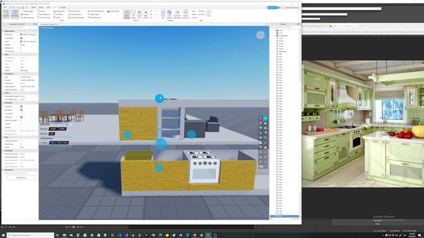Viewport: 424px width, 238px height.
Task: Open the BrickColor property swatch
Action: click(x=21, y=34)
